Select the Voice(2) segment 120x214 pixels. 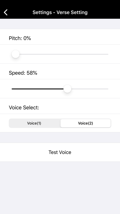[86, 123]
